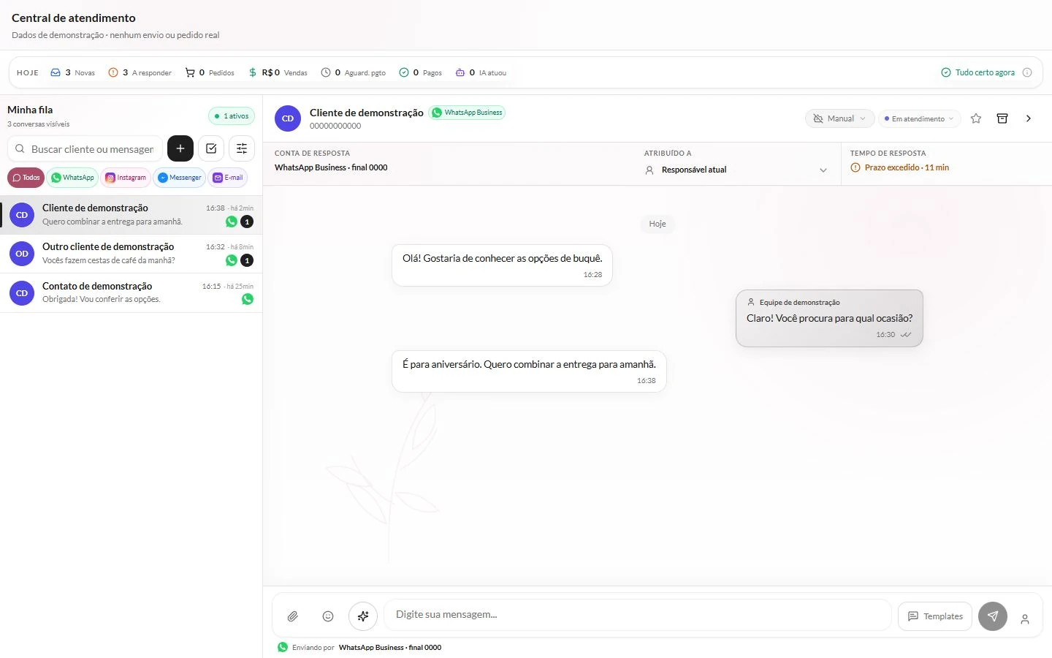The image size is (1052, 658).
Task: Click the 0 Pedidos counter
Action: (210, 72)
